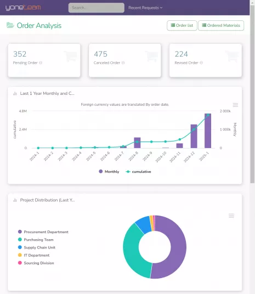The image size is (255, 294).
Task: Open the Order list button
Action: [182, 25]
